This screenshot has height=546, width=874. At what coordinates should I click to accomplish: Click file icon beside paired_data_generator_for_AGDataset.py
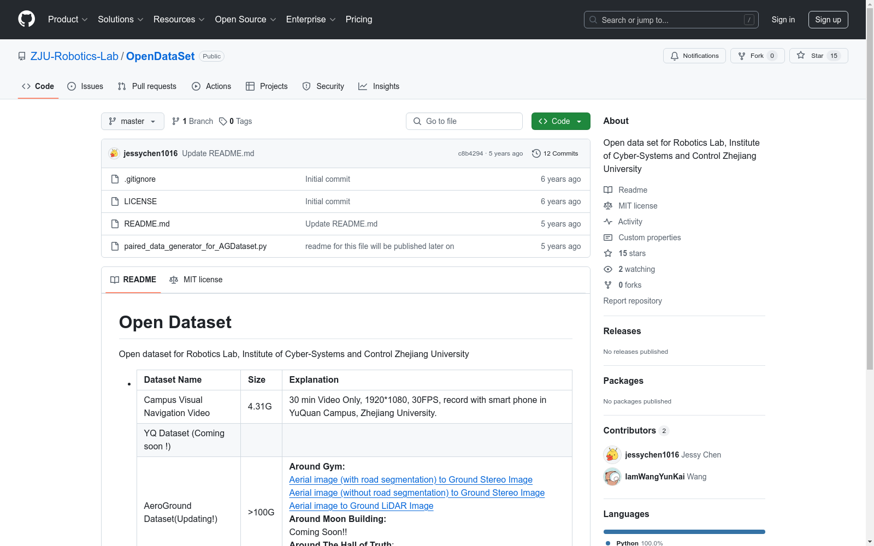pyautogui.click(x=115, y=246)
